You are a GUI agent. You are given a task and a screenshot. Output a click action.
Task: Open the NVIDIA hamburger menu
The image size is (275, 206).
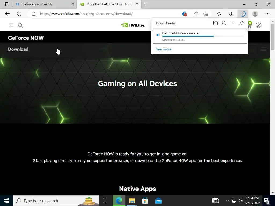pyautogui.click(x=11, y=25)
